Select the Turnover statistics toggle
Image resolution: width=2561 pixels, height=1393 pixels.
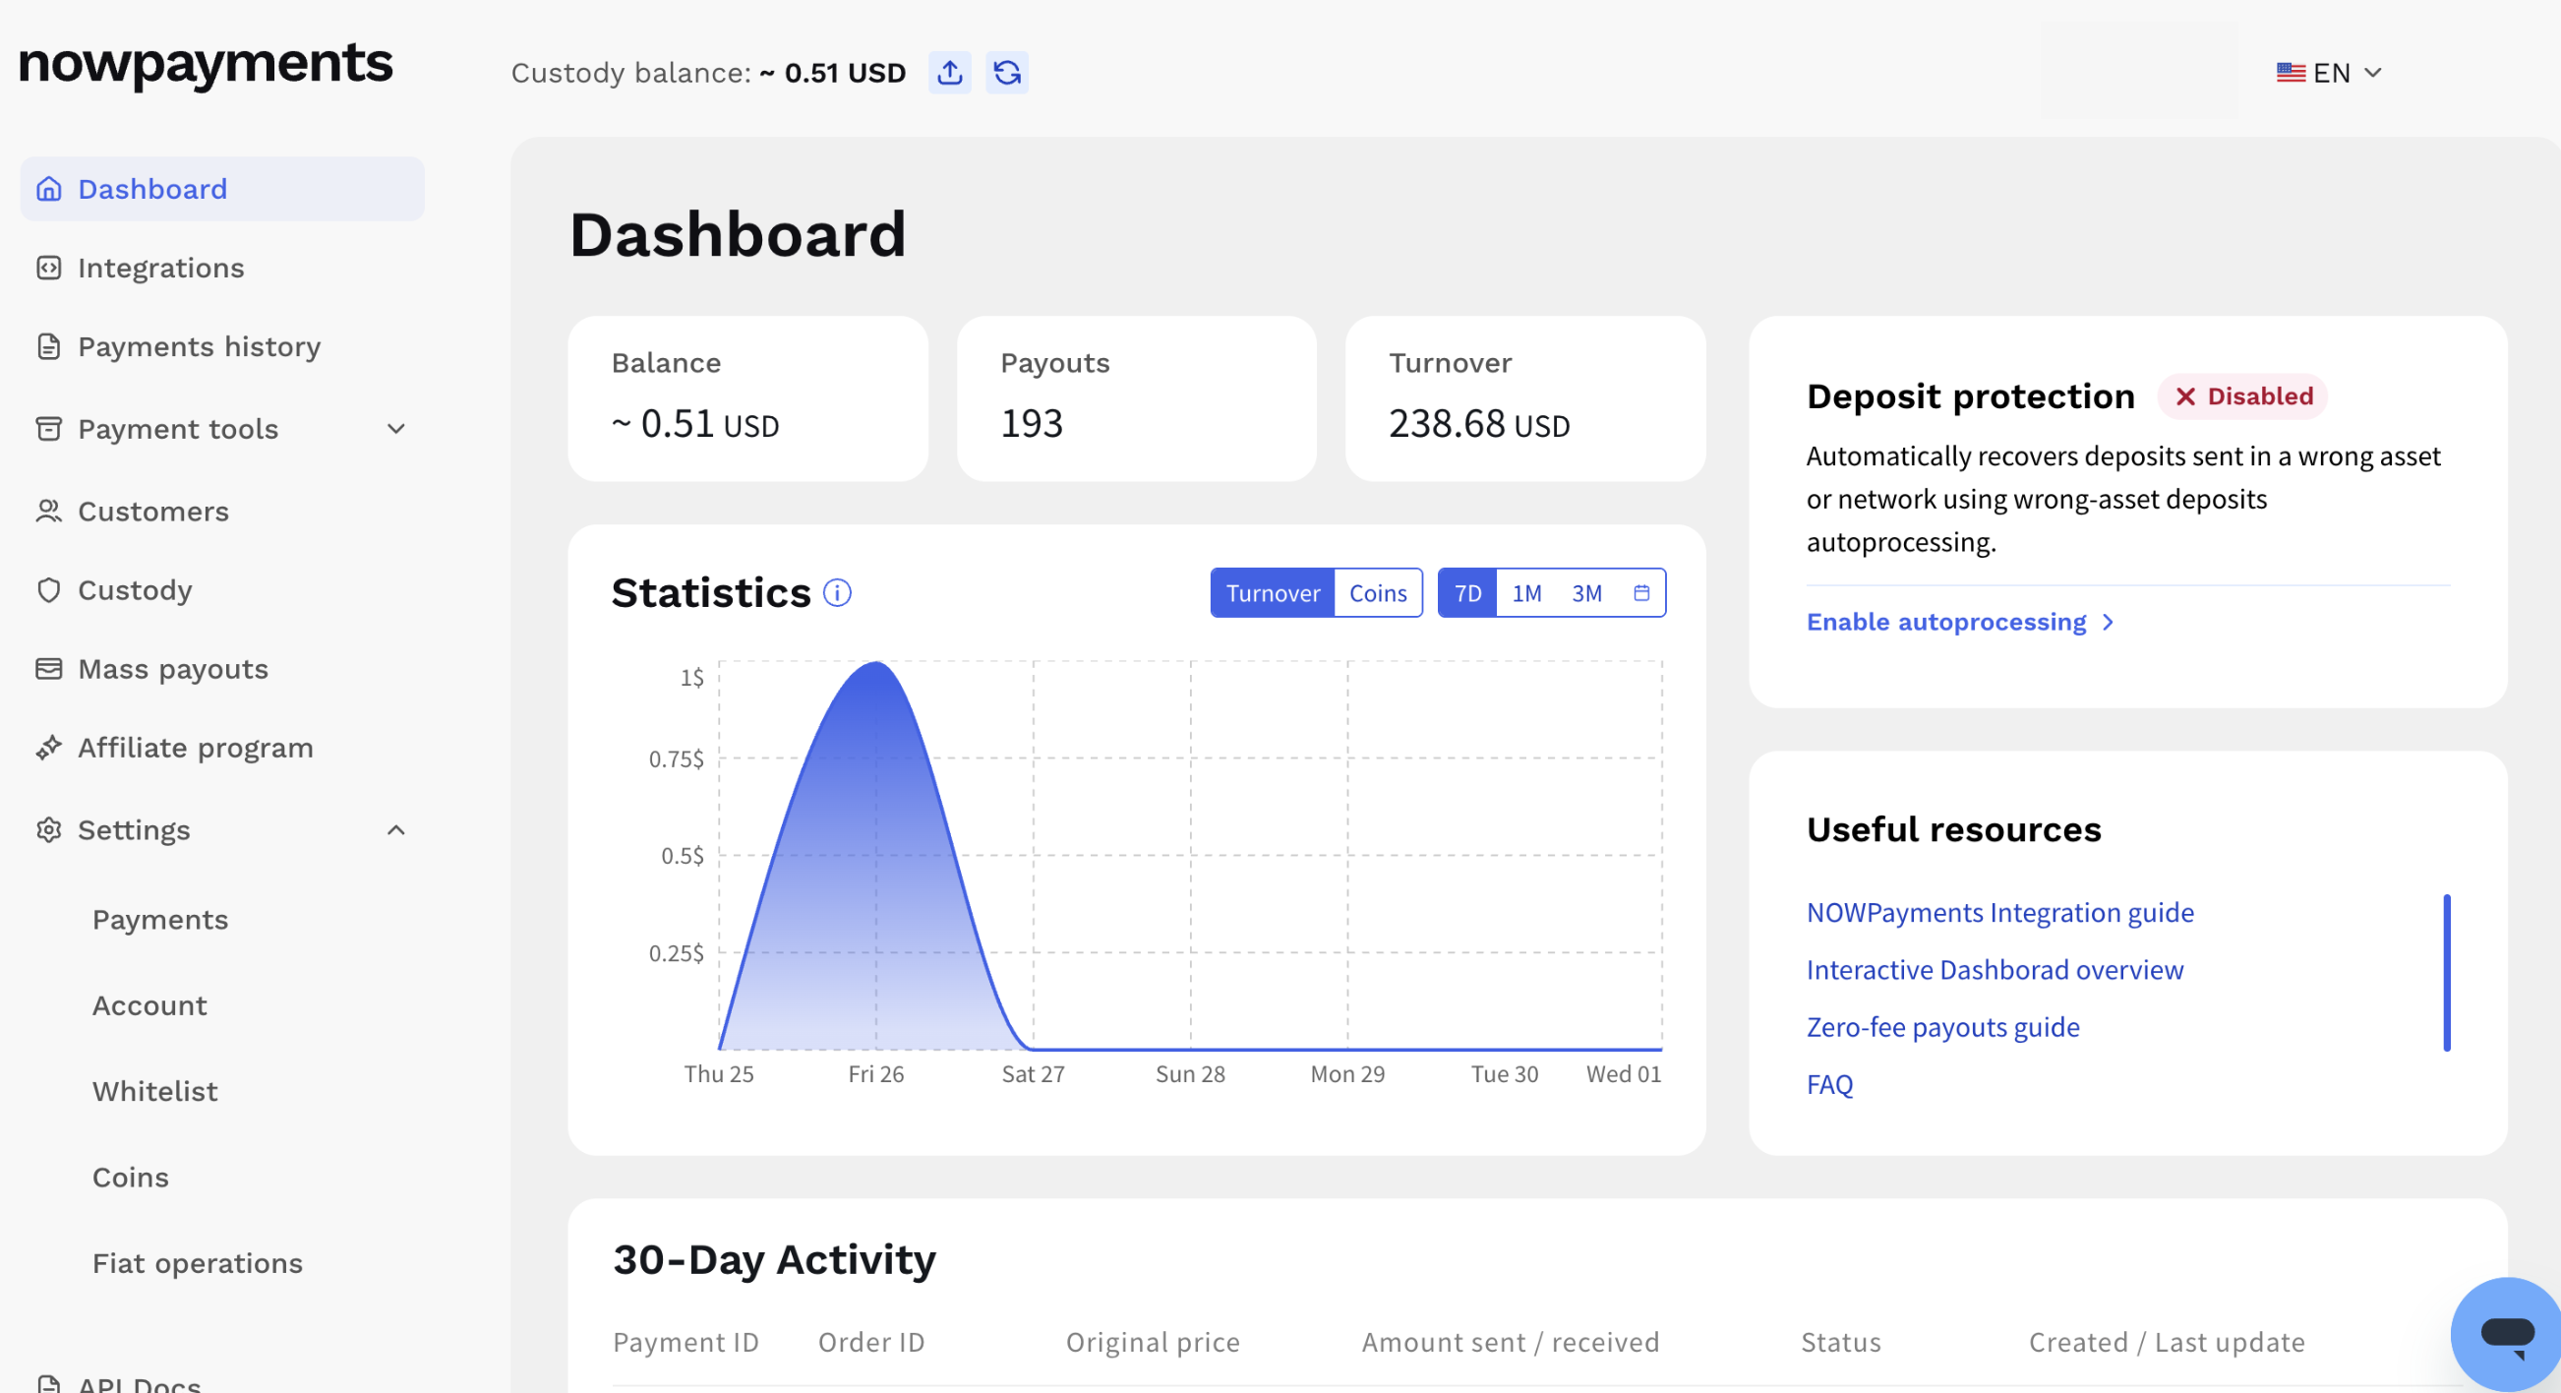1273,593
